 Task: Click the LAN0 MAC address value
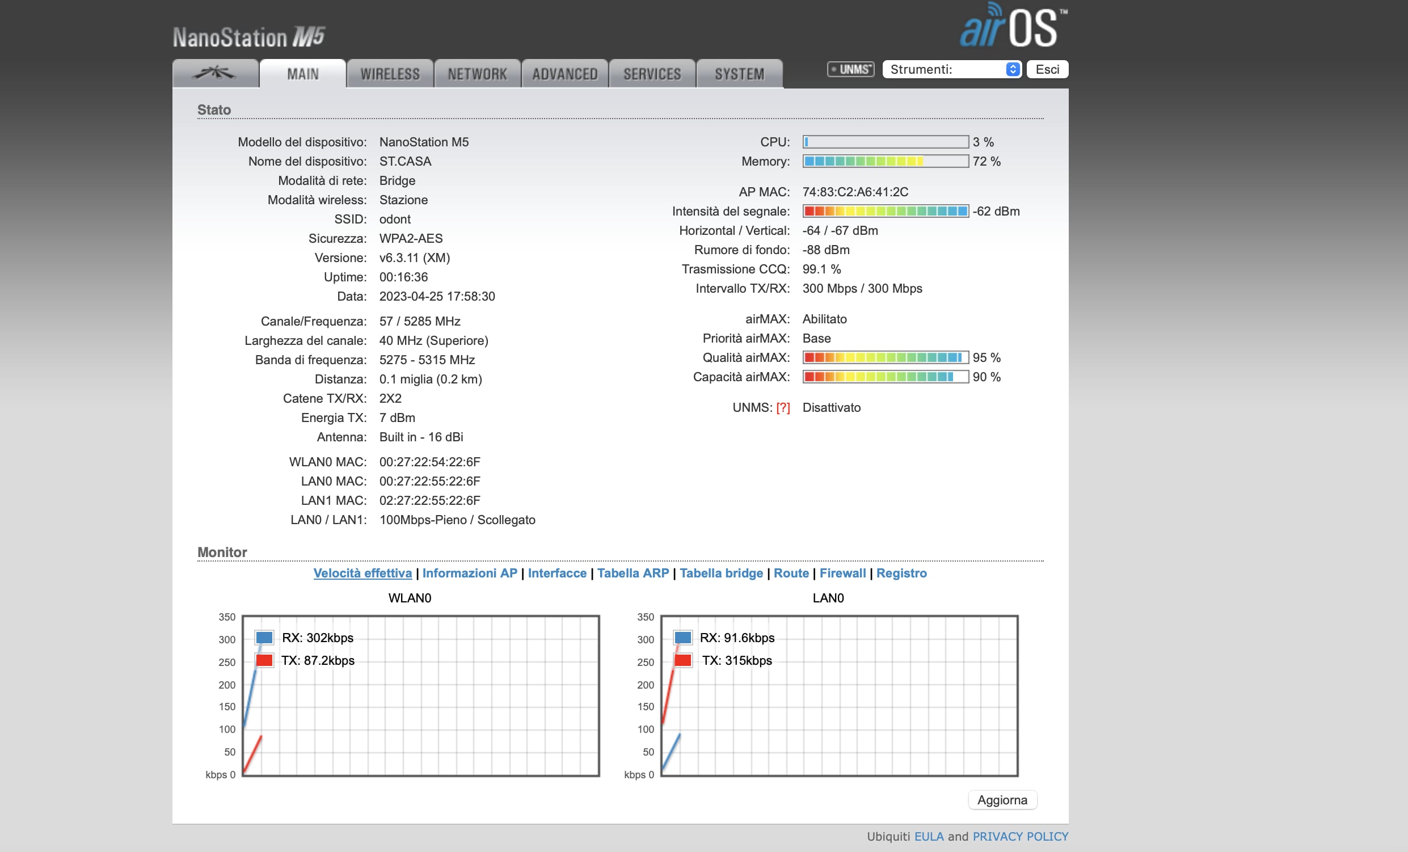[x=429, y=480]
